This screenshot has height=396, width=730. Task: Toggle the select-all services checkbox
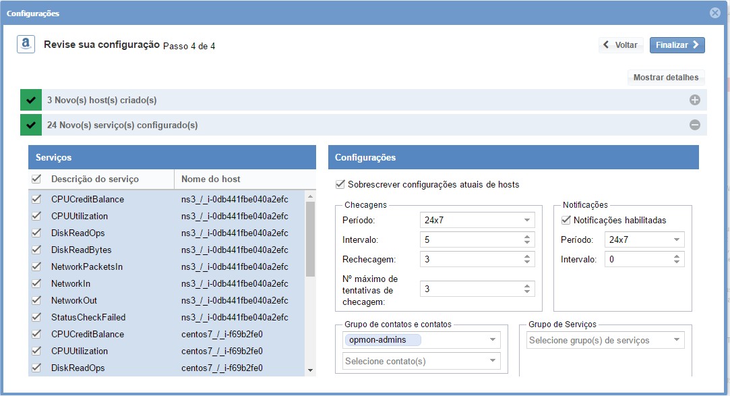36,179
